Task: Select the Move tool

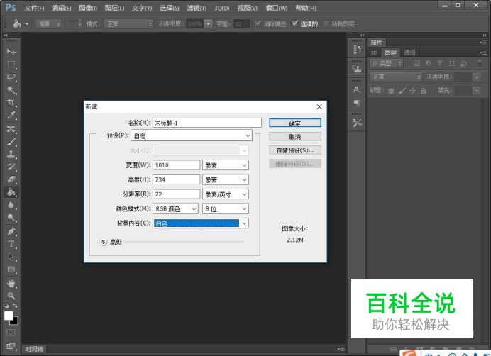Action: (11, 52)
